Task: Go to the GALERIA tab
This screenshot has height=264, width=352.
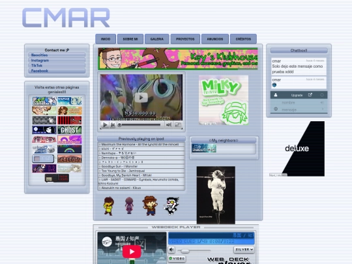Action: (157, 39)
